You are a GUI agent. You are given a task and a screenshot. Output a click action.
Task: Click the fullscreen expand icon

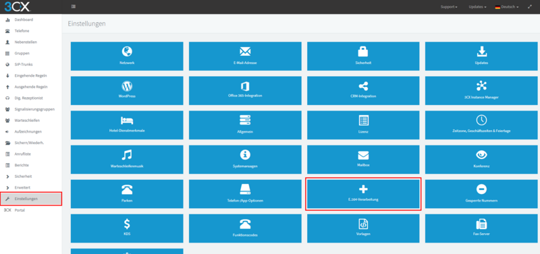(x=529, y=7)
